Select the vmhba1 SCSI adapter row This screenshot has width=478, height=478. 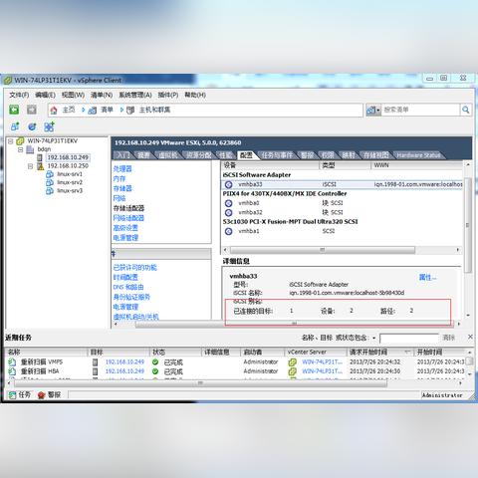(342, 231)
